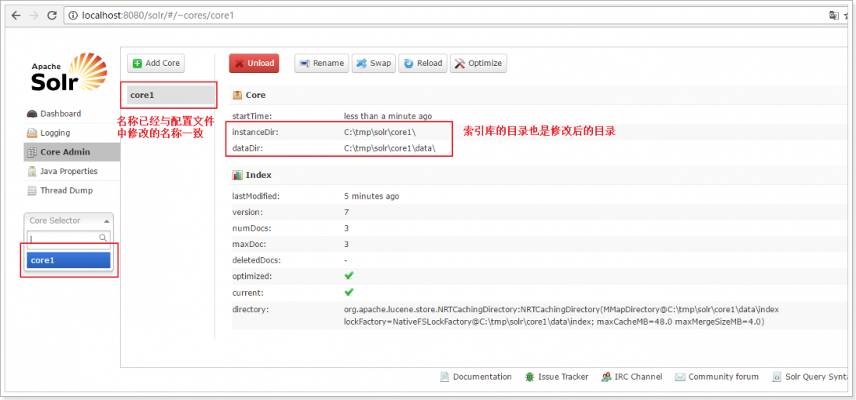Click the Add Core button
856x400 pixels.
click(x=156, y=63)
